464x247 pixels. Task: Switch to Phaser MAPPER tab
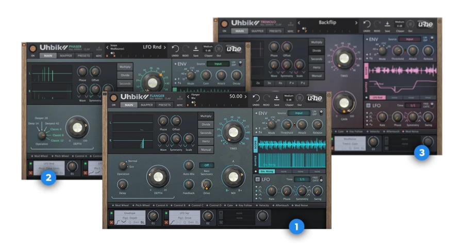65,56
